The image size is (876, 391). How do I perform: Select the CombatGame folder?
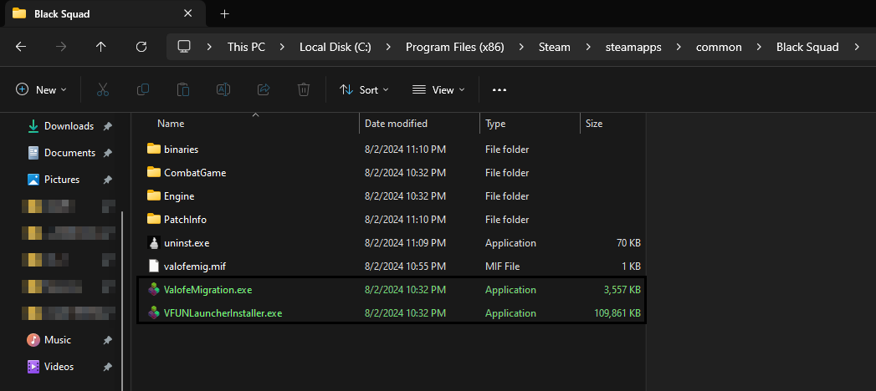(195, 173)
